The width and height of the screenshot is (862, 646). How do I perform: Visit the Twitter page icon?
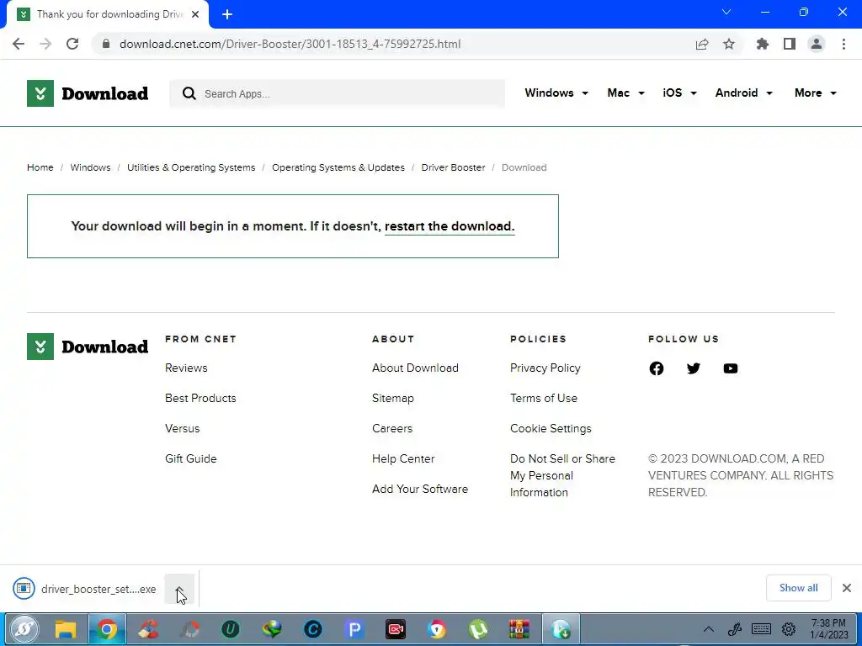[694, 368]
